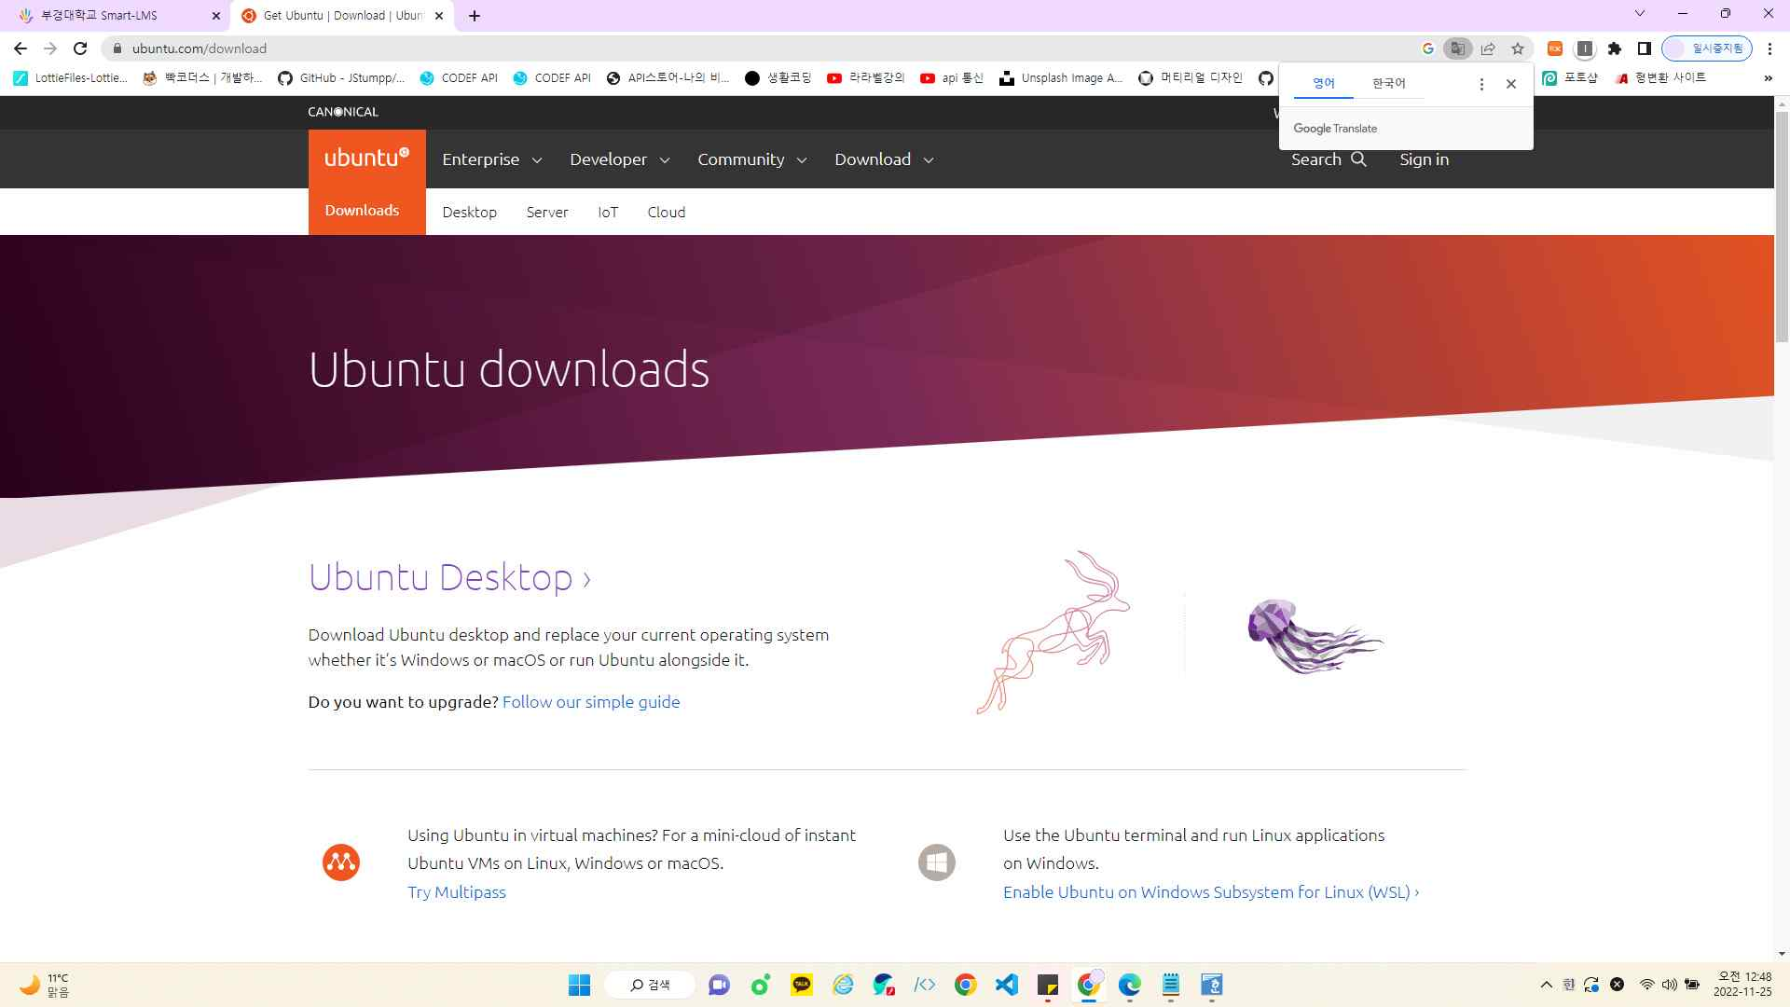Screen dimensions: 1790x1007
Task: Open the Chrome extensions puzzle icon
Action: pyautogui.click(x=1615, y=48)
